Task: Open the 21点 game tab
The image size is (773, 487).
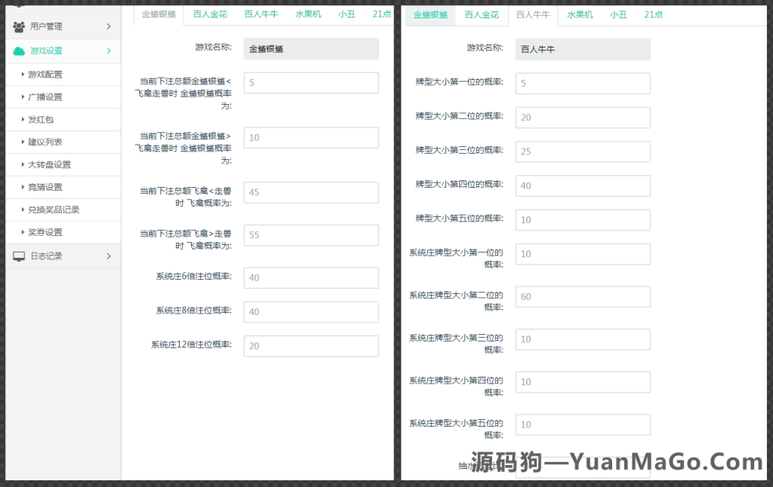Action: [x=381, y=13]
